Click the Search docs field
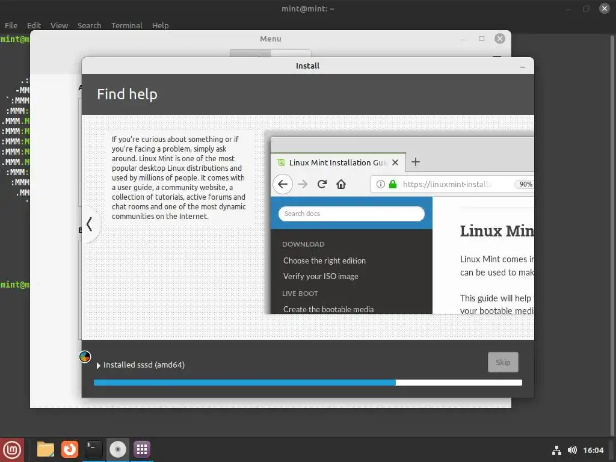Image resolution: width=616 pixels, height=462 pixels. point(351,214)
